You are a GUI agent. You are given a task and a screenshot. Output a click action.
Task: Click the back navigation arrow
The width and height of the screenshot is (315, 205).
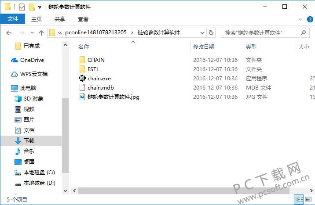(x=9, y=32)
